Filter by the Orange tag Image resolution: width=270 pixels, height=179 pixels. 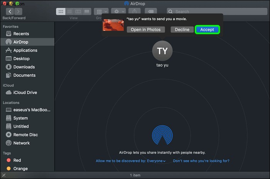click(x=27, y=169)
